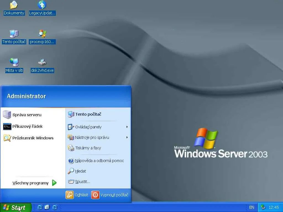Expand Nástroje pro správu submenu arrow

click(x=127, y=137)
